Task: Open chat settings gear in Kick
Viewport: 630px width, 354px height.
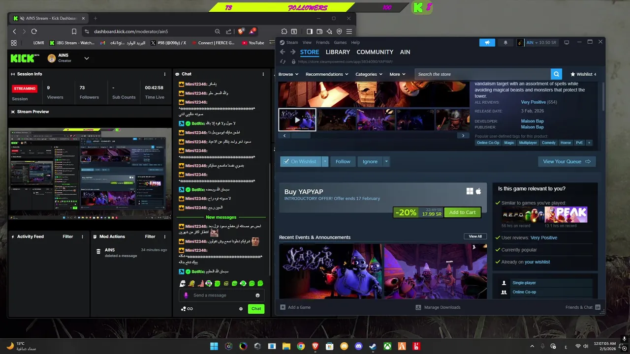Action: pos(241,309)
